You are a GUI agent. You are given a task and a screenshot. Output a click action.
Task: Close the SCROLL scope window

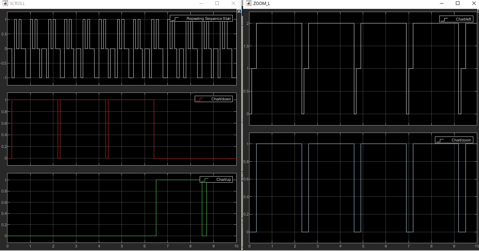pos(233,3)
